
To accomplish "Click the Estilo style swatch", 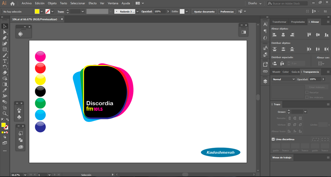I will pos(182,11).
